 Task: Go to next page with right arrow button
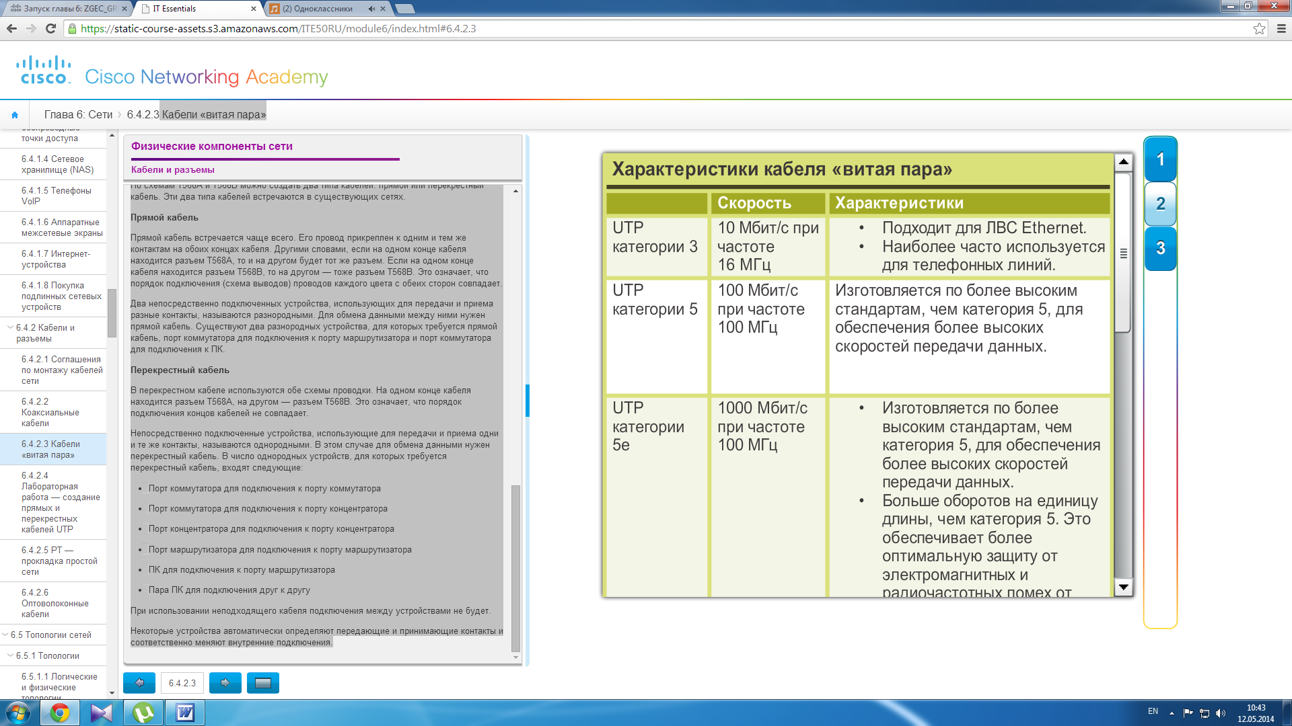point(225,683)
